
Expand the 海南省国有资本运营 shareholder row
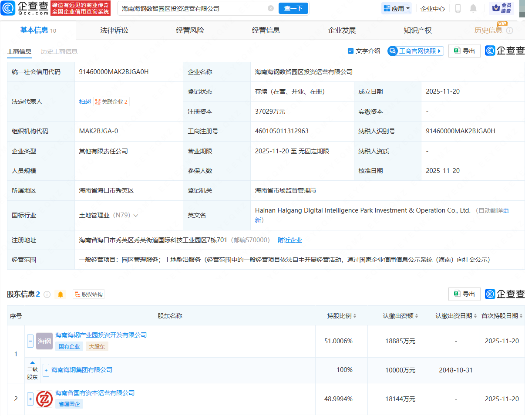tap(30, 399)
